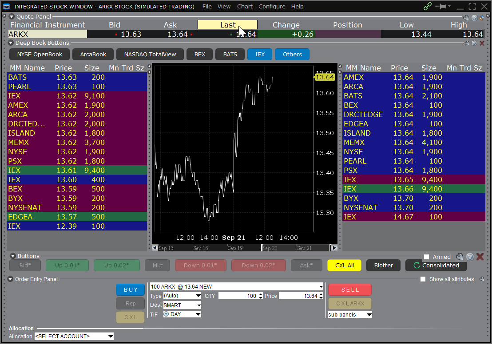Open the Deep Book Buttons wrench icon
The width and height of the screenshot is (492, 344).
467,43
